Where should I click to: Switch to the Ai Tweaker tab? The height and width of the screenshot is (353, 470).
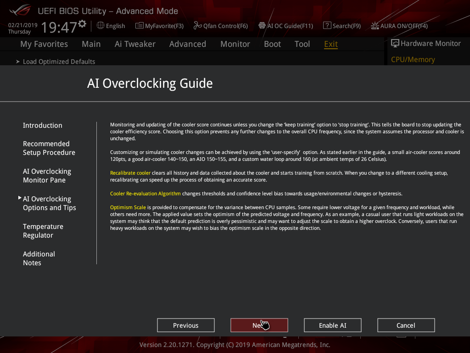(x=135, y=44)
